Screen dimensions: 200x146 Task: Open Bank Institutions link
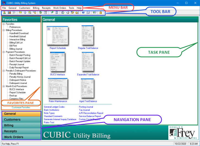(52, 110)
